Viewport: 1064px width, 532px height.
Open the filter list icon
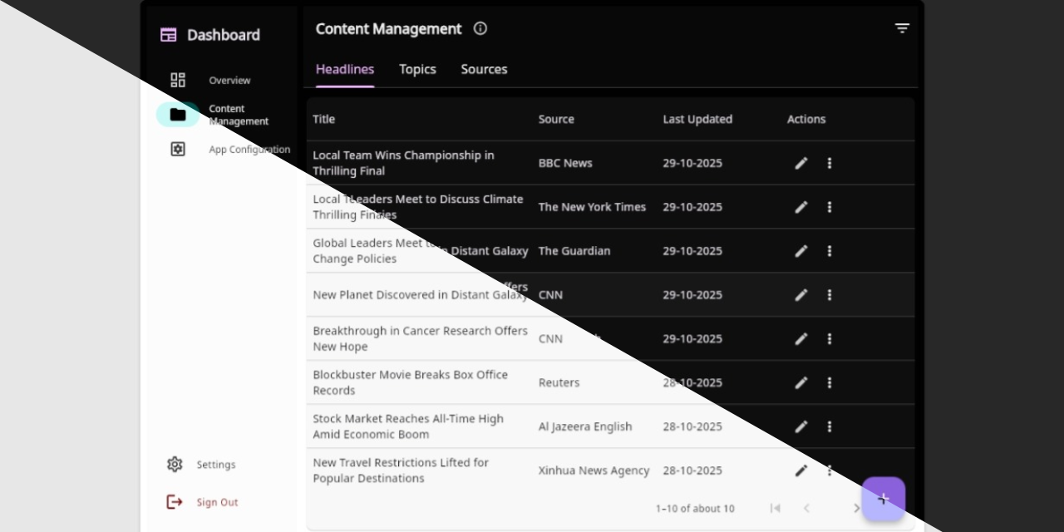(902, 28)
